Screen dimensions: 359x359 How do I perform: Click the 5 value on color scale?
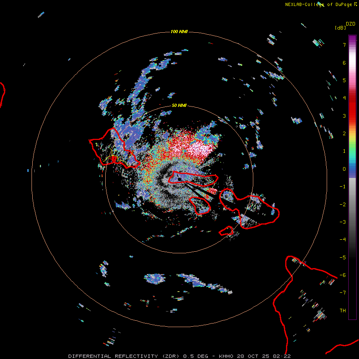344,80
